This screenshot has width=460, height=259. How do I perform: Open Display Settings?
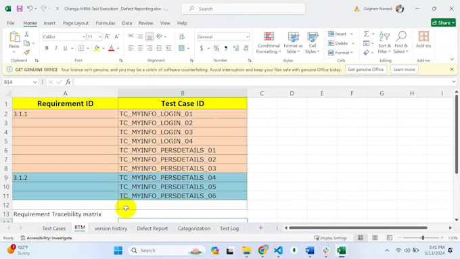[330, 238]
